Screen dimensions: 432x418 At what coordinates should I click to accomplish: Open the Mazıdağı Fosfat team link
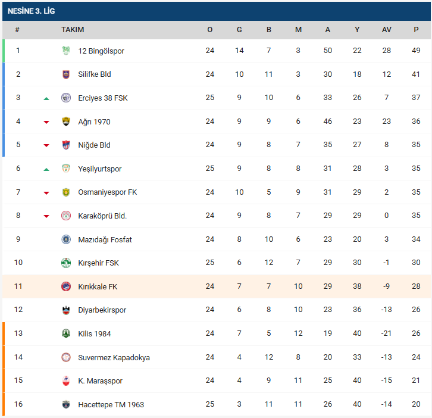click(105, 239)
